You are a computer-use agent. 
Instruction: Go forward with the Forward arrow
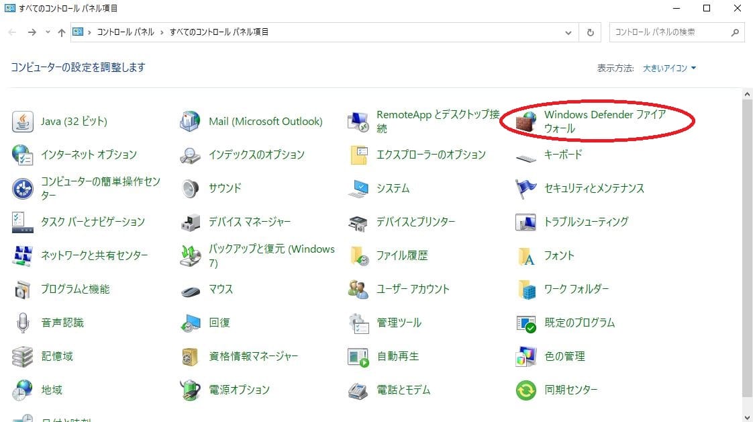click(x=32, y=32)
